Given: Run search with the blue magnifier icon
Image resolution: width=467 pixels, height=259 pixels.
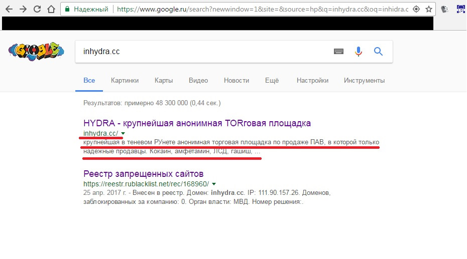Looking at the screenshot, I should click(x=378, y=52).
